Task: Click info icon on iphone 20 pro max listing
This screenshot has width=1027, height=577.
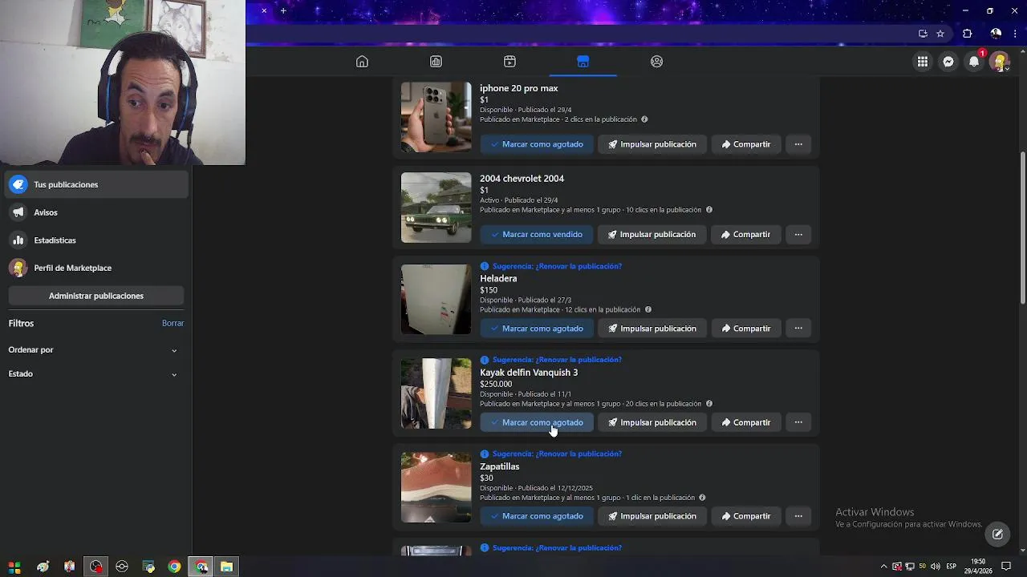Action: [644, 119]
